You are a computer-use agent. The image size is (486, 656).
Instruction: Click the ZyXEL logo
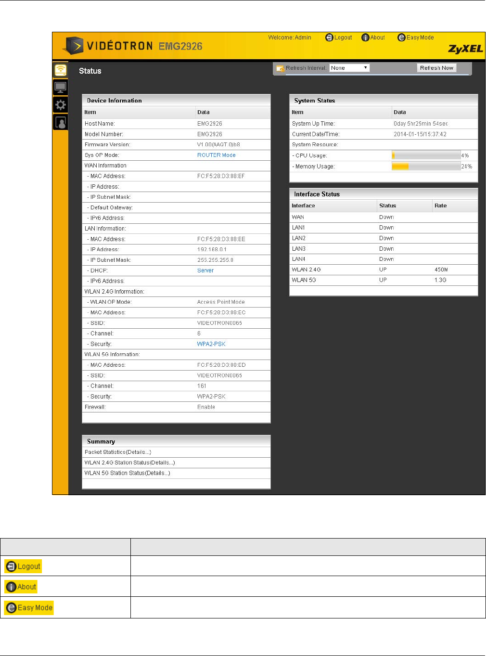[465, 49]
